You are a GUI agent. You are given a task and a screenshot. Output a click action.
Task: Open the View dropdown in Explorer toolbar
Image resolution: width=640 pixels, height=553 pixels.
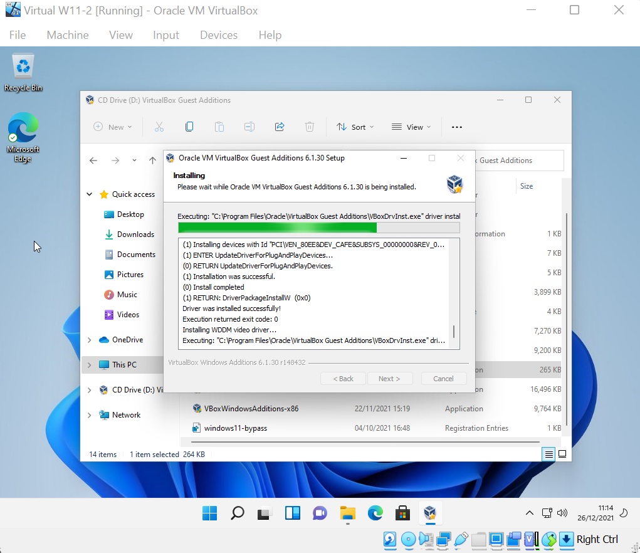click(411, 127)
